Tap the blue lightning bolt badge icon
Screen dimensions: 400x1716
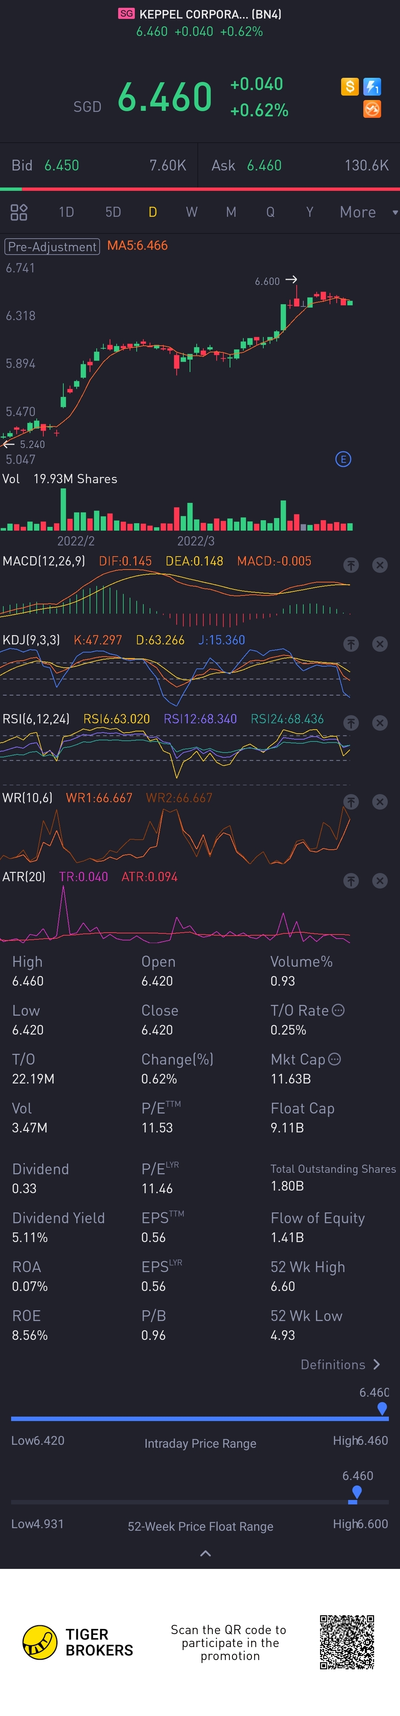372,87
